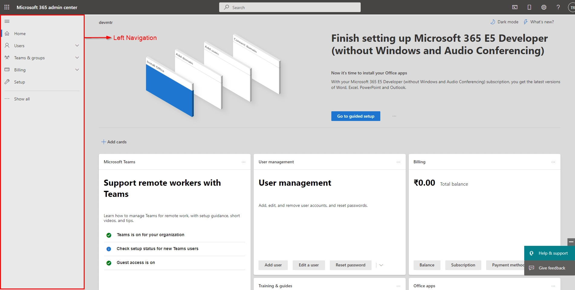The width and height of the screenshot is (575, 290).
Task: Click the devmtr organization name
Action: (106, 22)
